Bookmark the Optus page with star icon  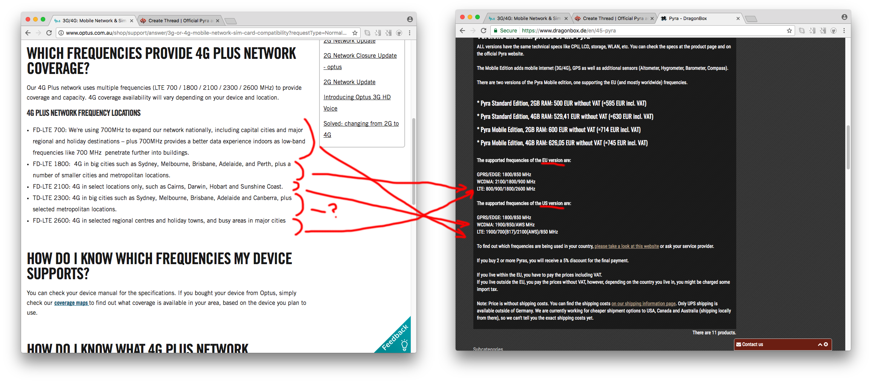click(x=355, y=33)
